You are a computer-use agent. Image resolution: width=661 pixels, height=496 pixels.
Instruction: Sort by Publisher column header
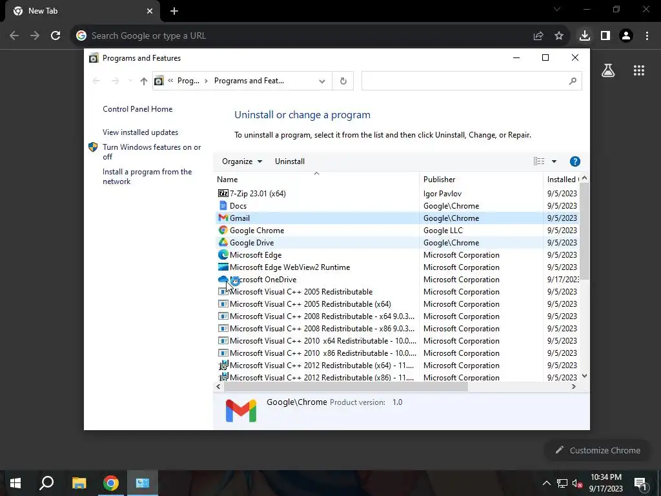click(x=481, y=180)
